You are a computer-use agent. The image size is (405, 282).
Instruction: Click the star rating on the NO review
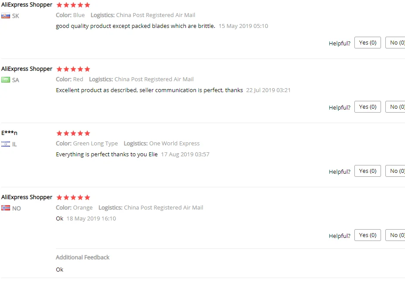(73, 197)
